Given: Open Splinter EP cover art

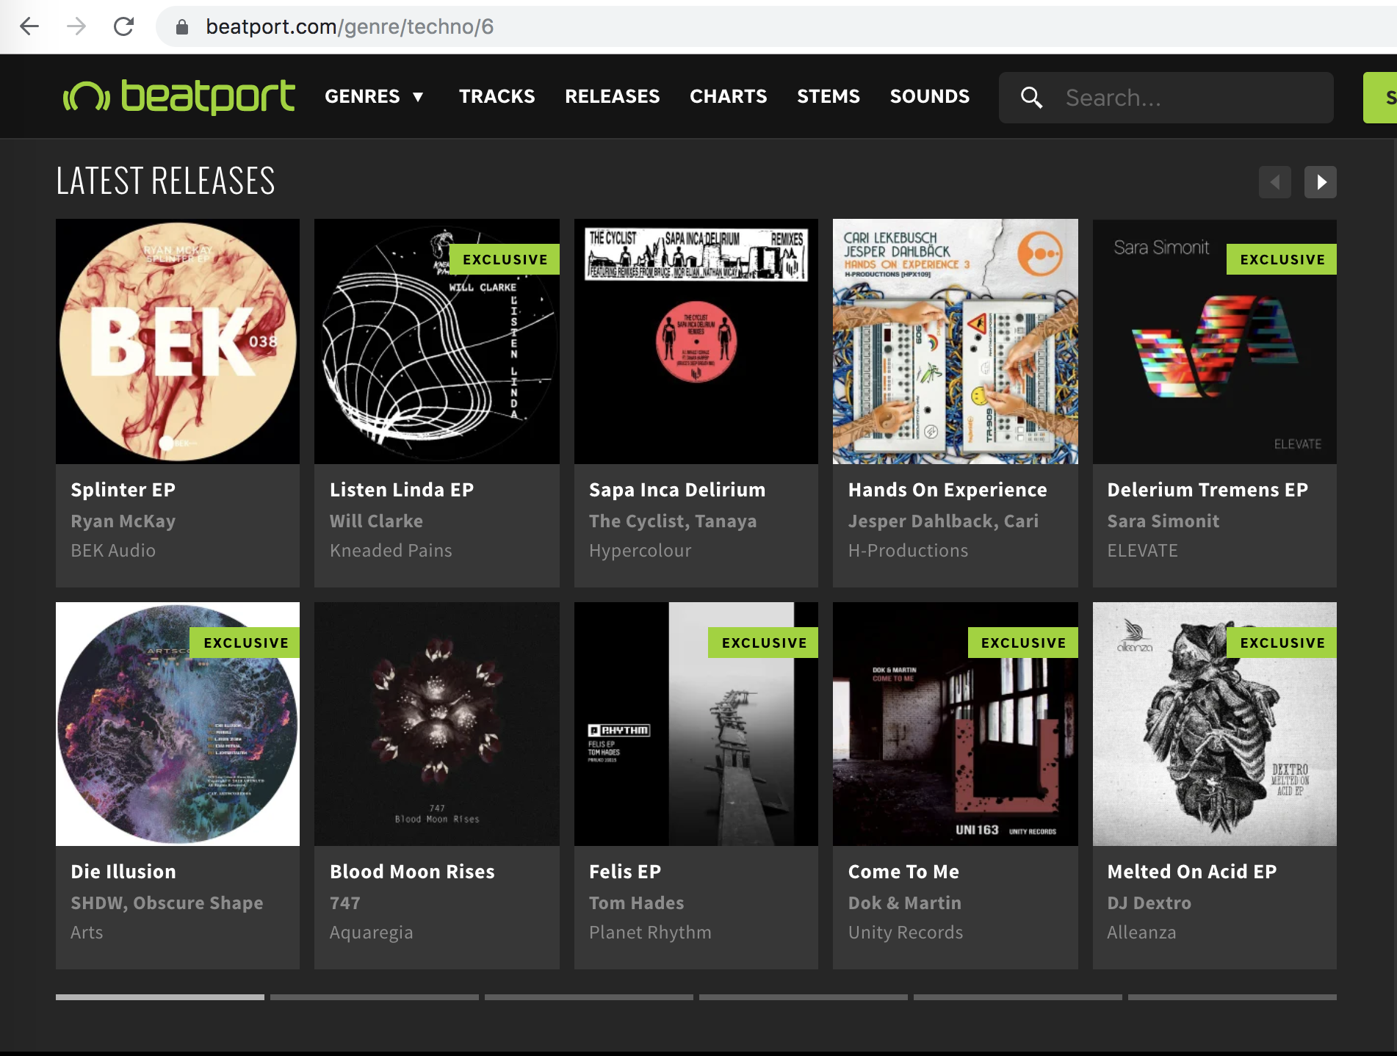Looking at the screenshot, I should coord(178,341).
